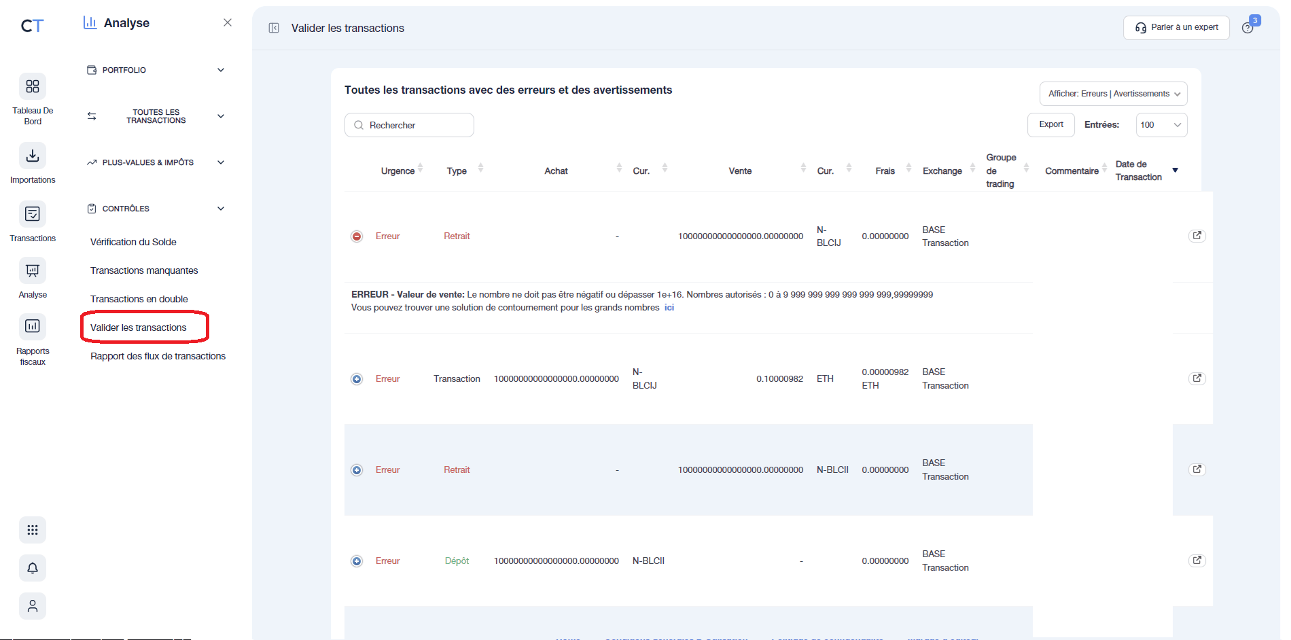This screenshot has width=1291, height=640.
Task: Click inside the Rechercher search field
Action: (x=409, y=125)
